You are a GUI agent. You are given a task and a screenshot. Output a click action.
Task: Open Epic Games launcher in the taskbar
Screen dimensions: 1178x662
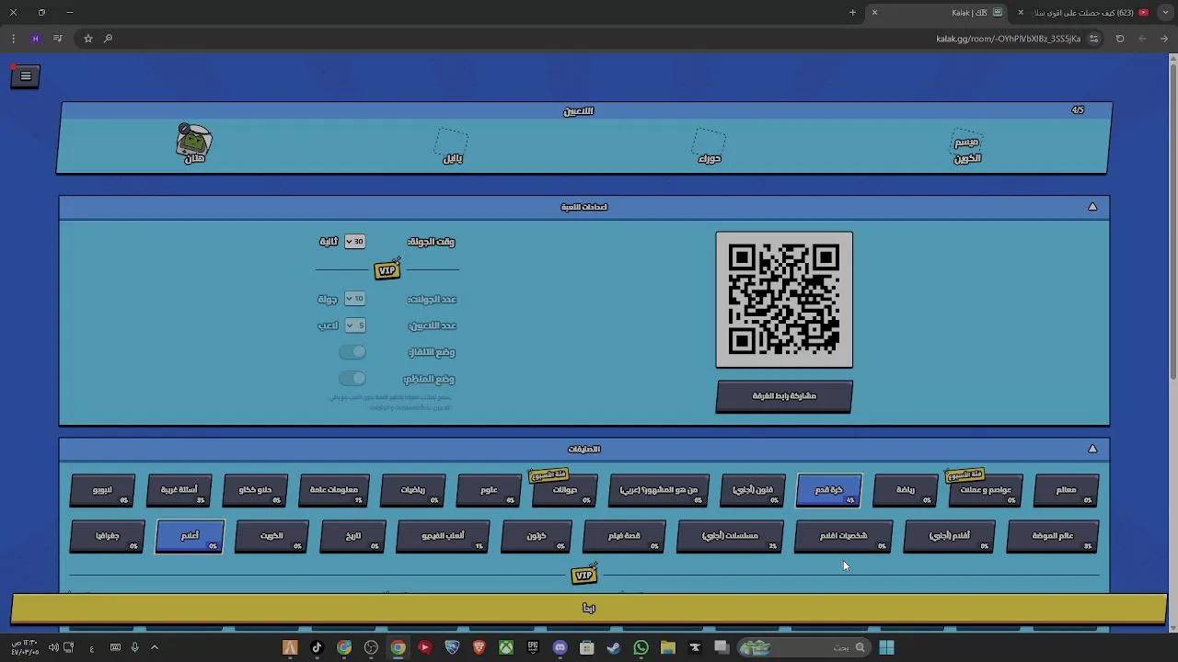click(x=533, y=647)
